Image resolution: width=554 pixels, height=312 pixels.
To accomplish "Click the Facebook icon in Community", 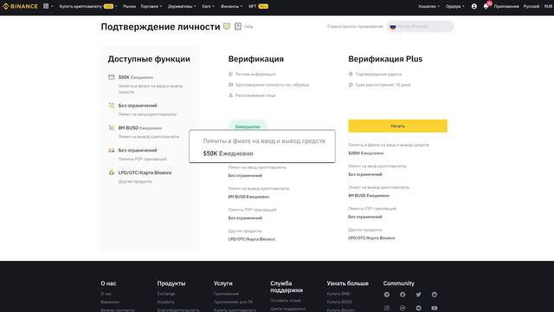I will point(403,295).
